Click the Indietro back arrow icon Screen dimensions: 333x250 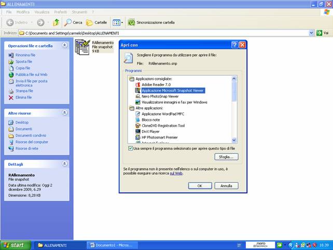click(x=10, y=22)
